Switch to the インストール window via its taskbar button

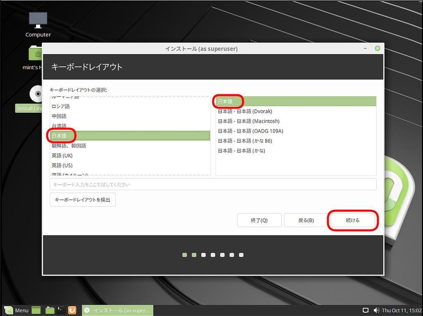(118, 310)
